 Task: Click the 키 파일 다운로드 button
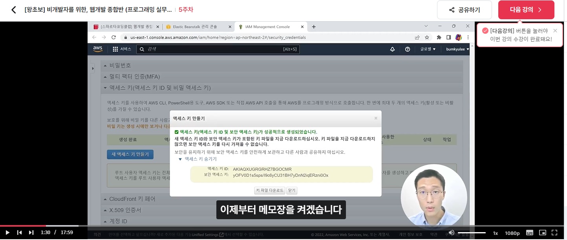click(270, 190)
